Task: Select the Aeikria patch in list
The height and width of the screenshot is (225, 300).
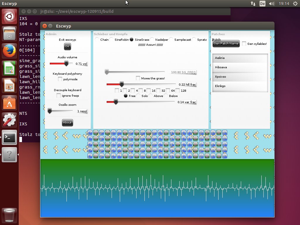Action: (240, 58)
